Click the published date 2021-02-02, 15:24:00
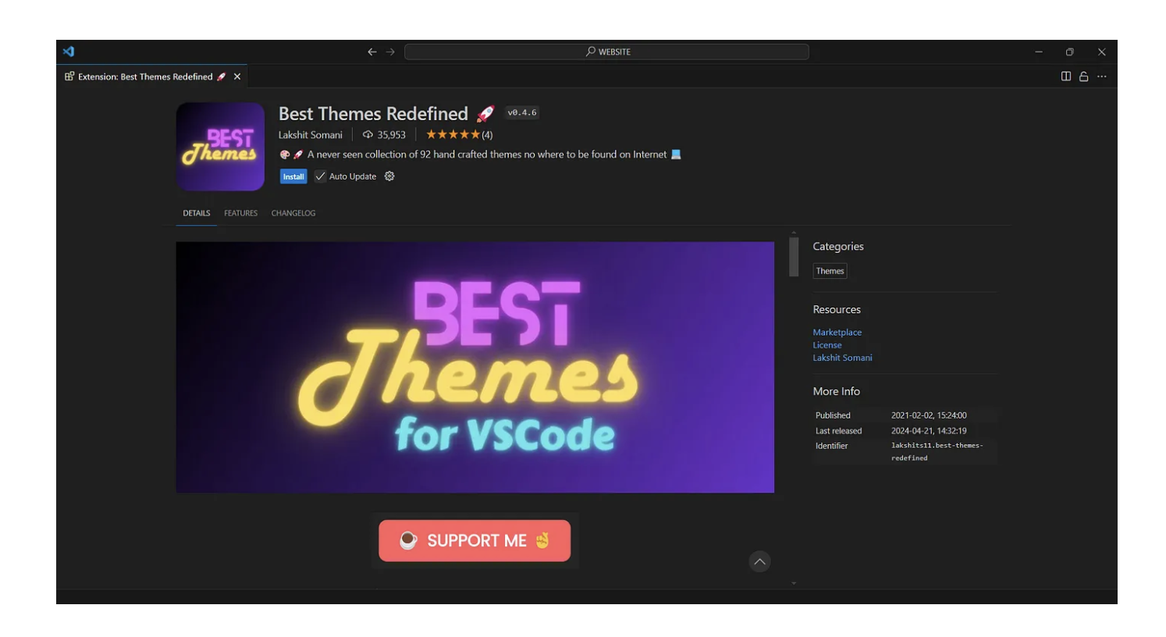The width and height of the screenshot is (1166, 637). 929,415
